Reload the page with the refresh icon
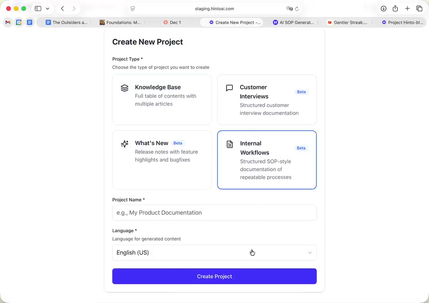The height and width of the screenshot is (303, 429). pos(297,8)
